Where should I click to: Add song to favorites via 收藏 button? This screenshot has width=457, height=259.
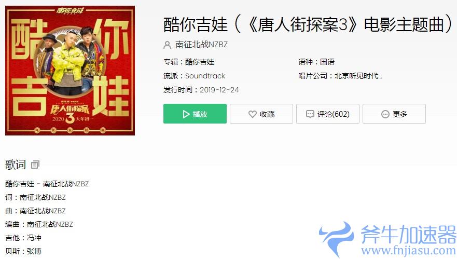point(261,114)
